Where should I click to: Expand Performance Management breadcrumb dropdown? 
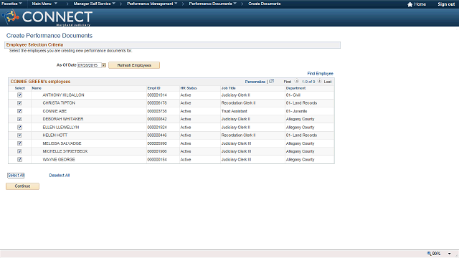(152, 4)
